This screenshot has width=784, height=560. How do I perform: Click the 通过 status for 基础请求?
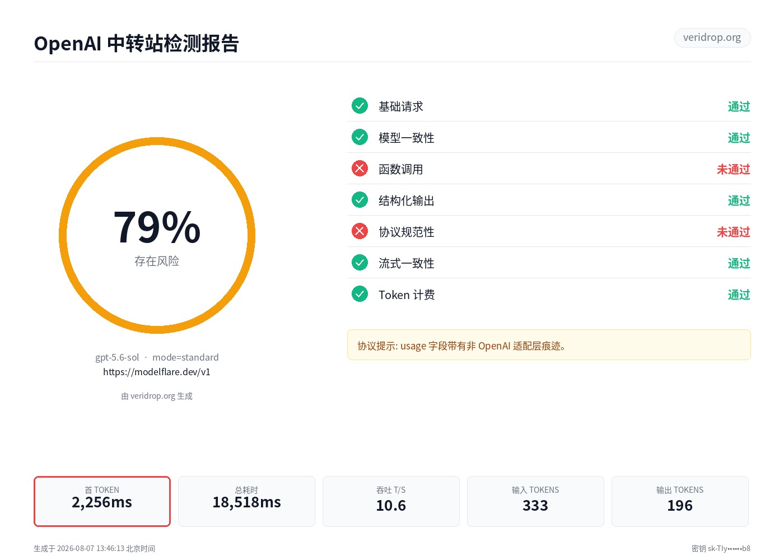point(739,106)
